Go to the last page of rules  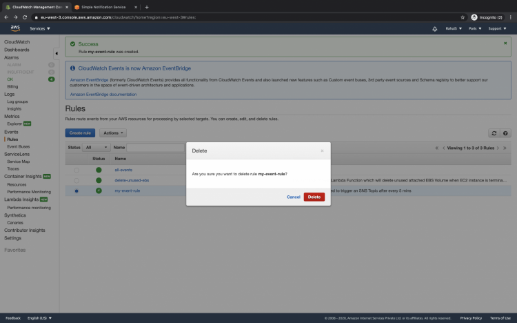[505, 148]
